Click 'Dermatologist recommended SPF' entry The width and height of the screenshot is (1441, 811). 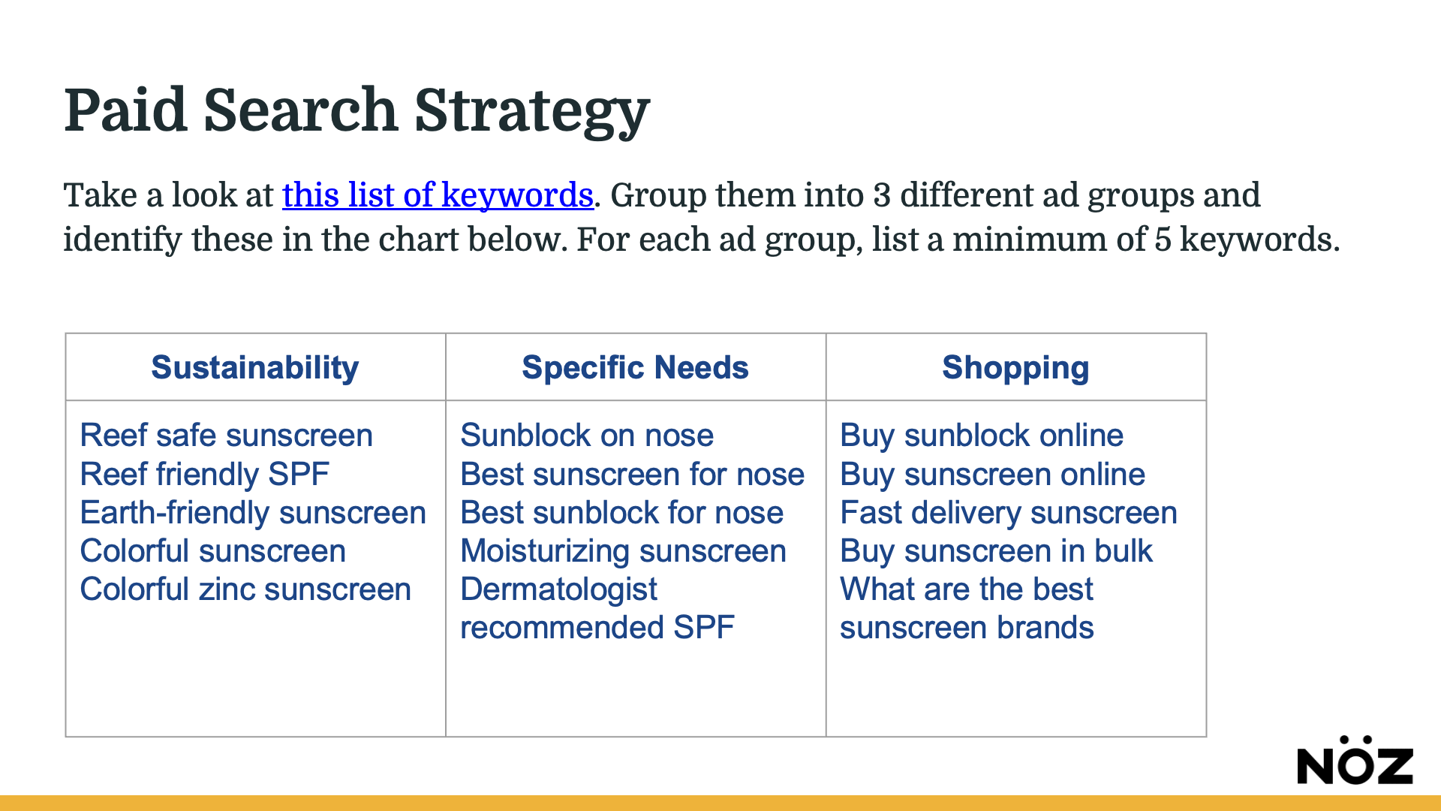(597, 608)
